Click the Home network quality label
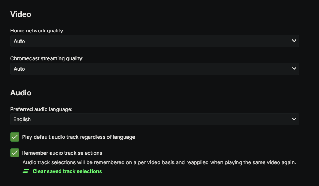Screen dimensions: 319x186 (x=37, y=31)
